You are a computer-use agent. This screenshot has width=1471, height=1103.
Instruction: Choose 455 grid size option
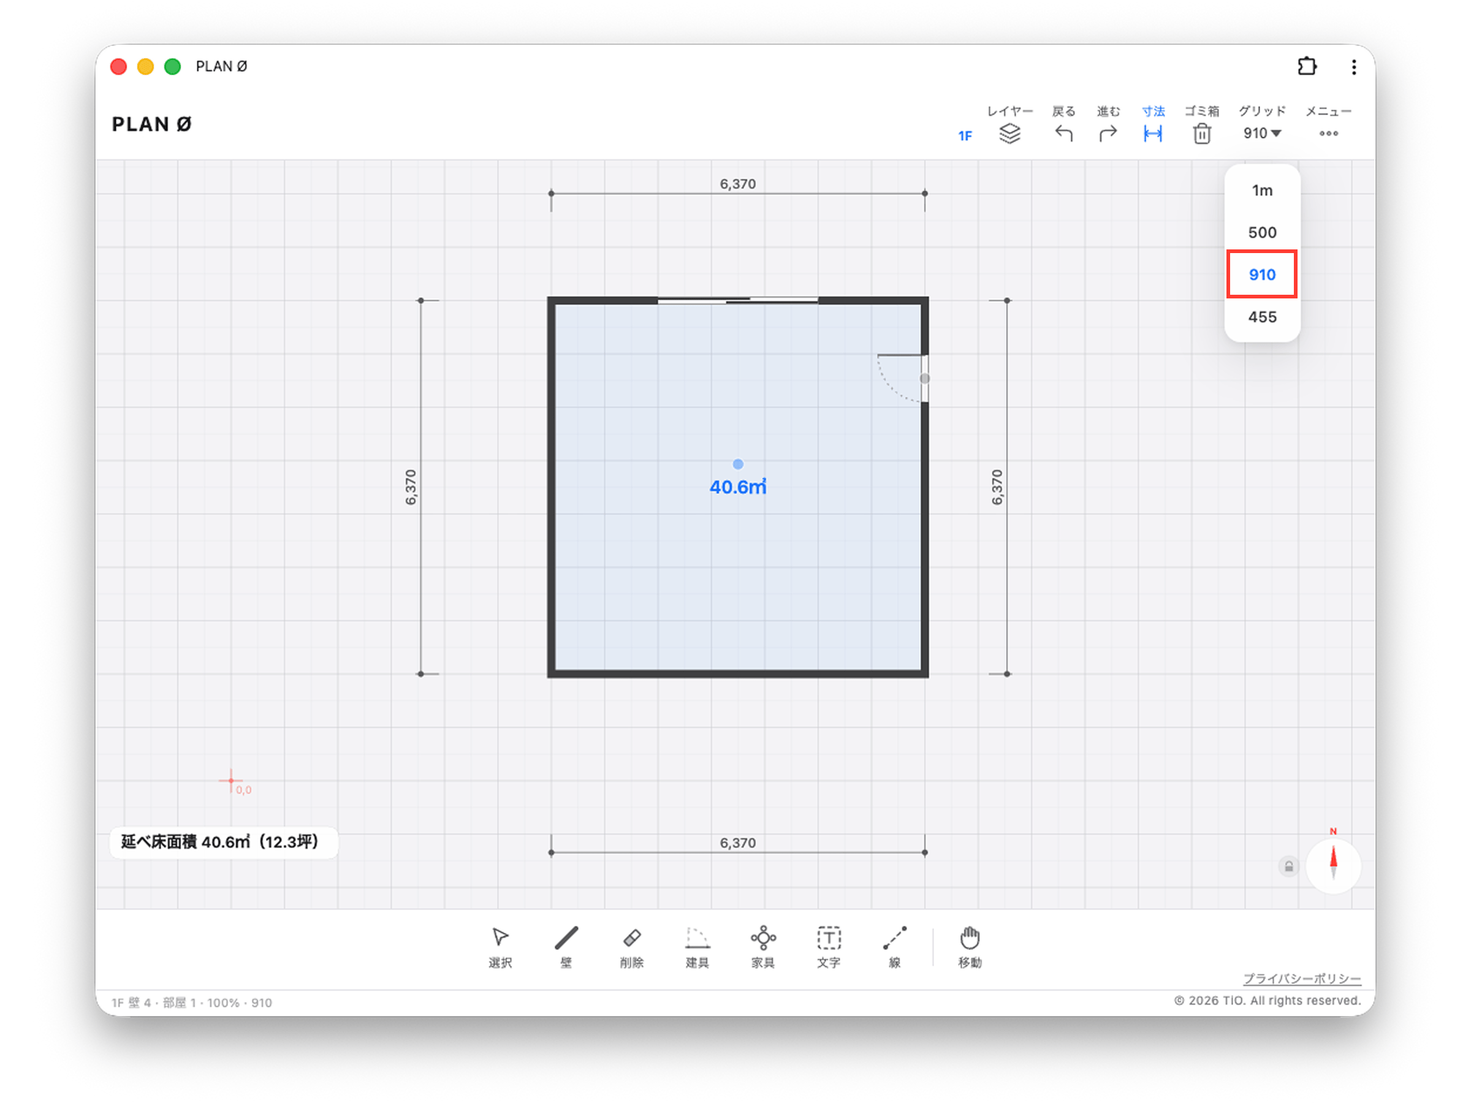1261,317
